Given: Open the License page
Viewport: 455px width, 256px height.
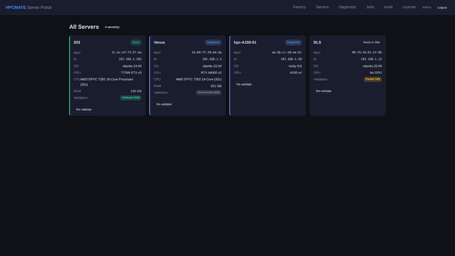Looking at the screenshot, I should click(x=409, y=7).
